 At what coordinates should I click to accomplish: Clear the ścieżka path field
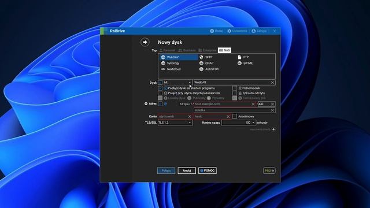coord(272,110)
